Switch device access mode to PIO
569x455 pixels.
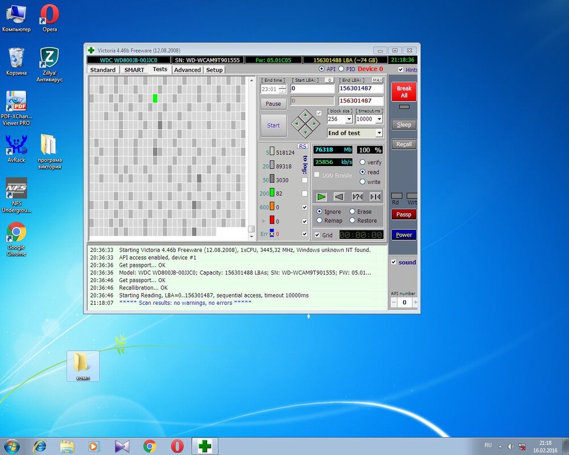(x=343, y=69)
